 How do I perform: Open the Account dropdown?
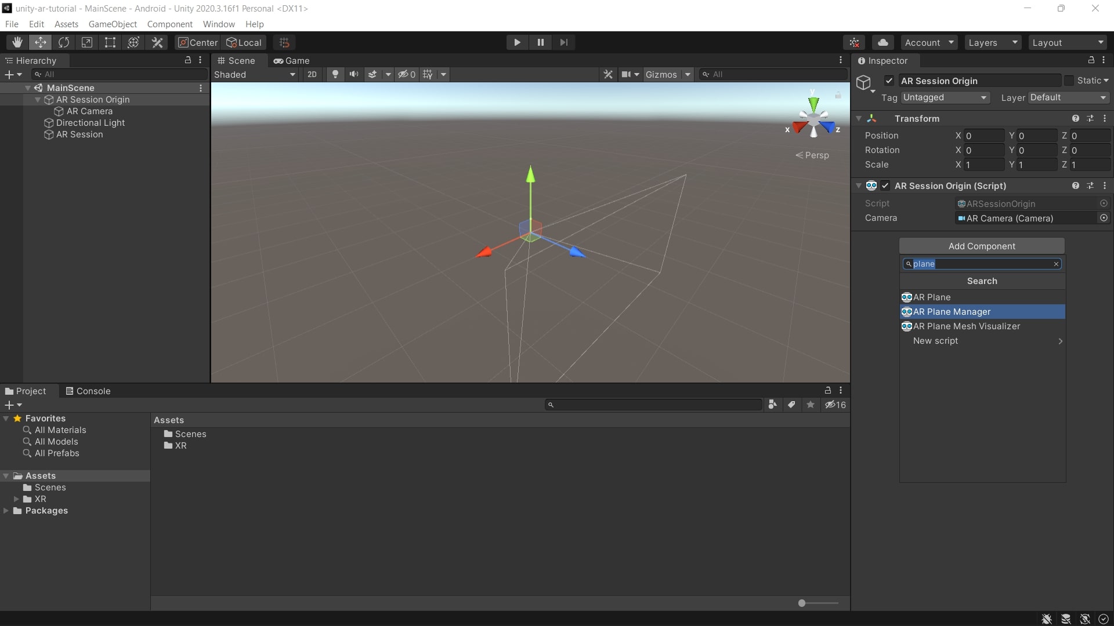tap(929, 42)
